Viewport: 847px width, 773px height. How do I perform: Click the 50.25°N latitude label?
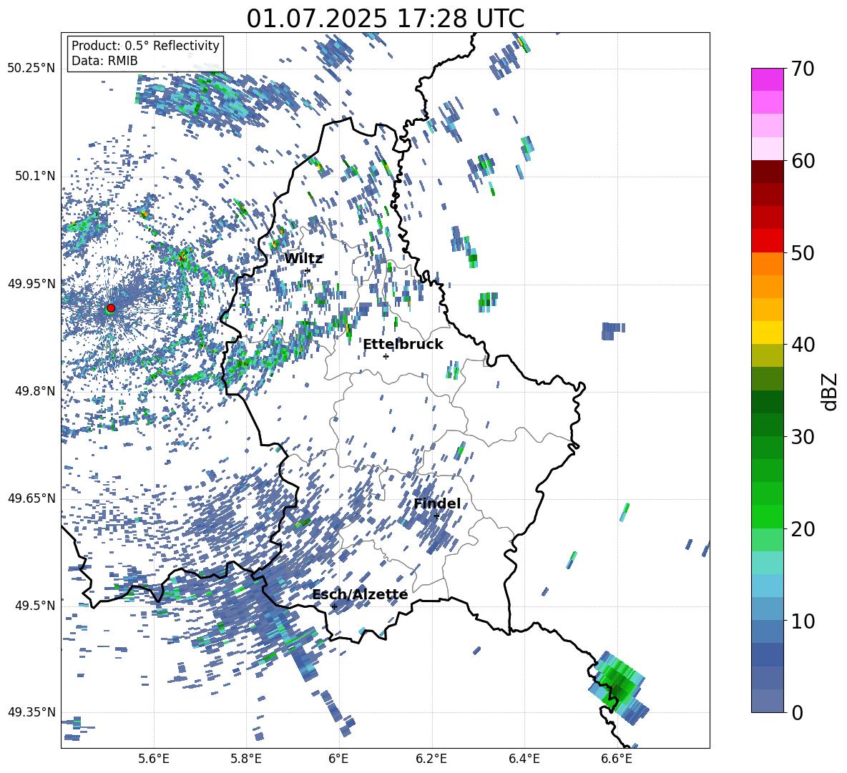click(x=31, y=69)
